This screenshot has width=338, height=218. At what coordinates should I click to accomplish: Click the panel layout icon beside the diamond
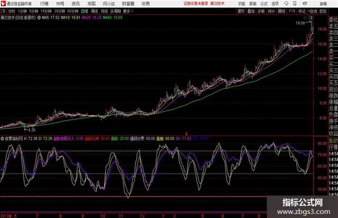click(310, 18)
